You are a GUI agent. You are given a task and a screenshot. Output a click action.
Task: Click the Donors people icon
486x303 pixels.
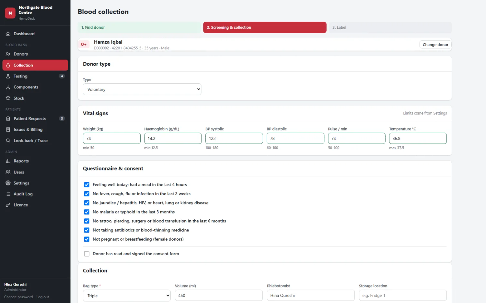[8, 54]
